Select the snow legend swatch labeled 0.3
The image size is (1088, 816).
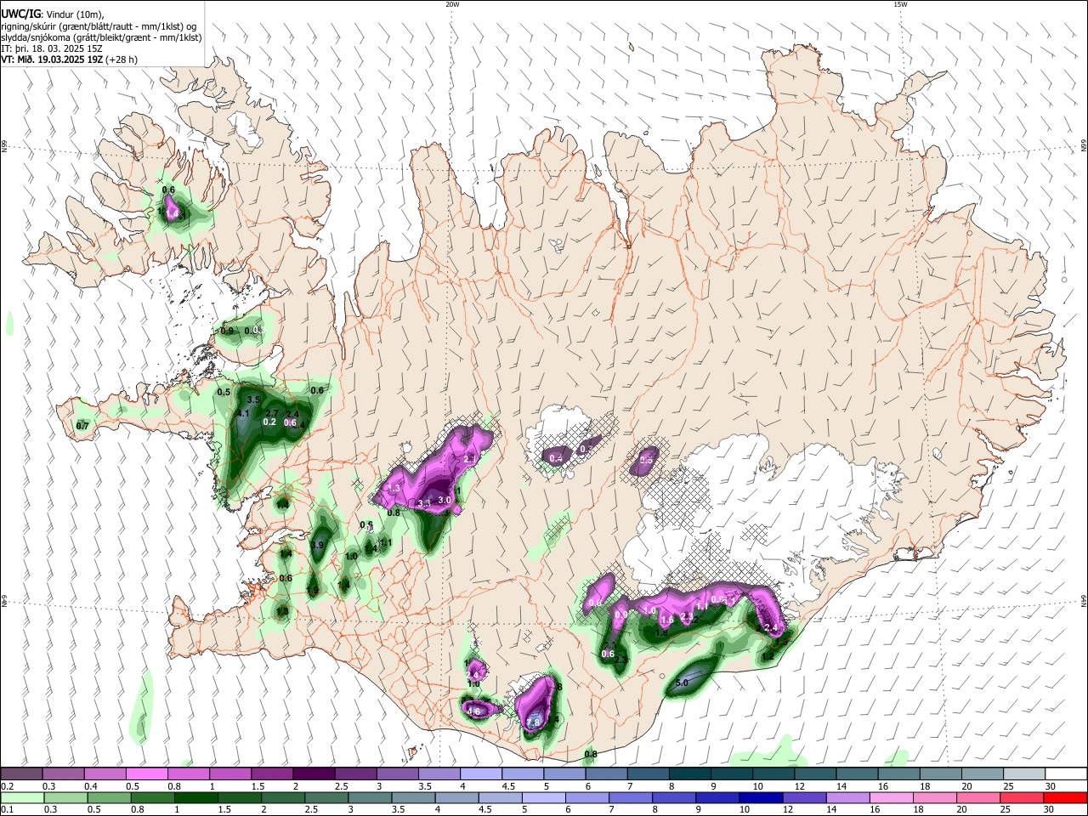pos(63,774)
